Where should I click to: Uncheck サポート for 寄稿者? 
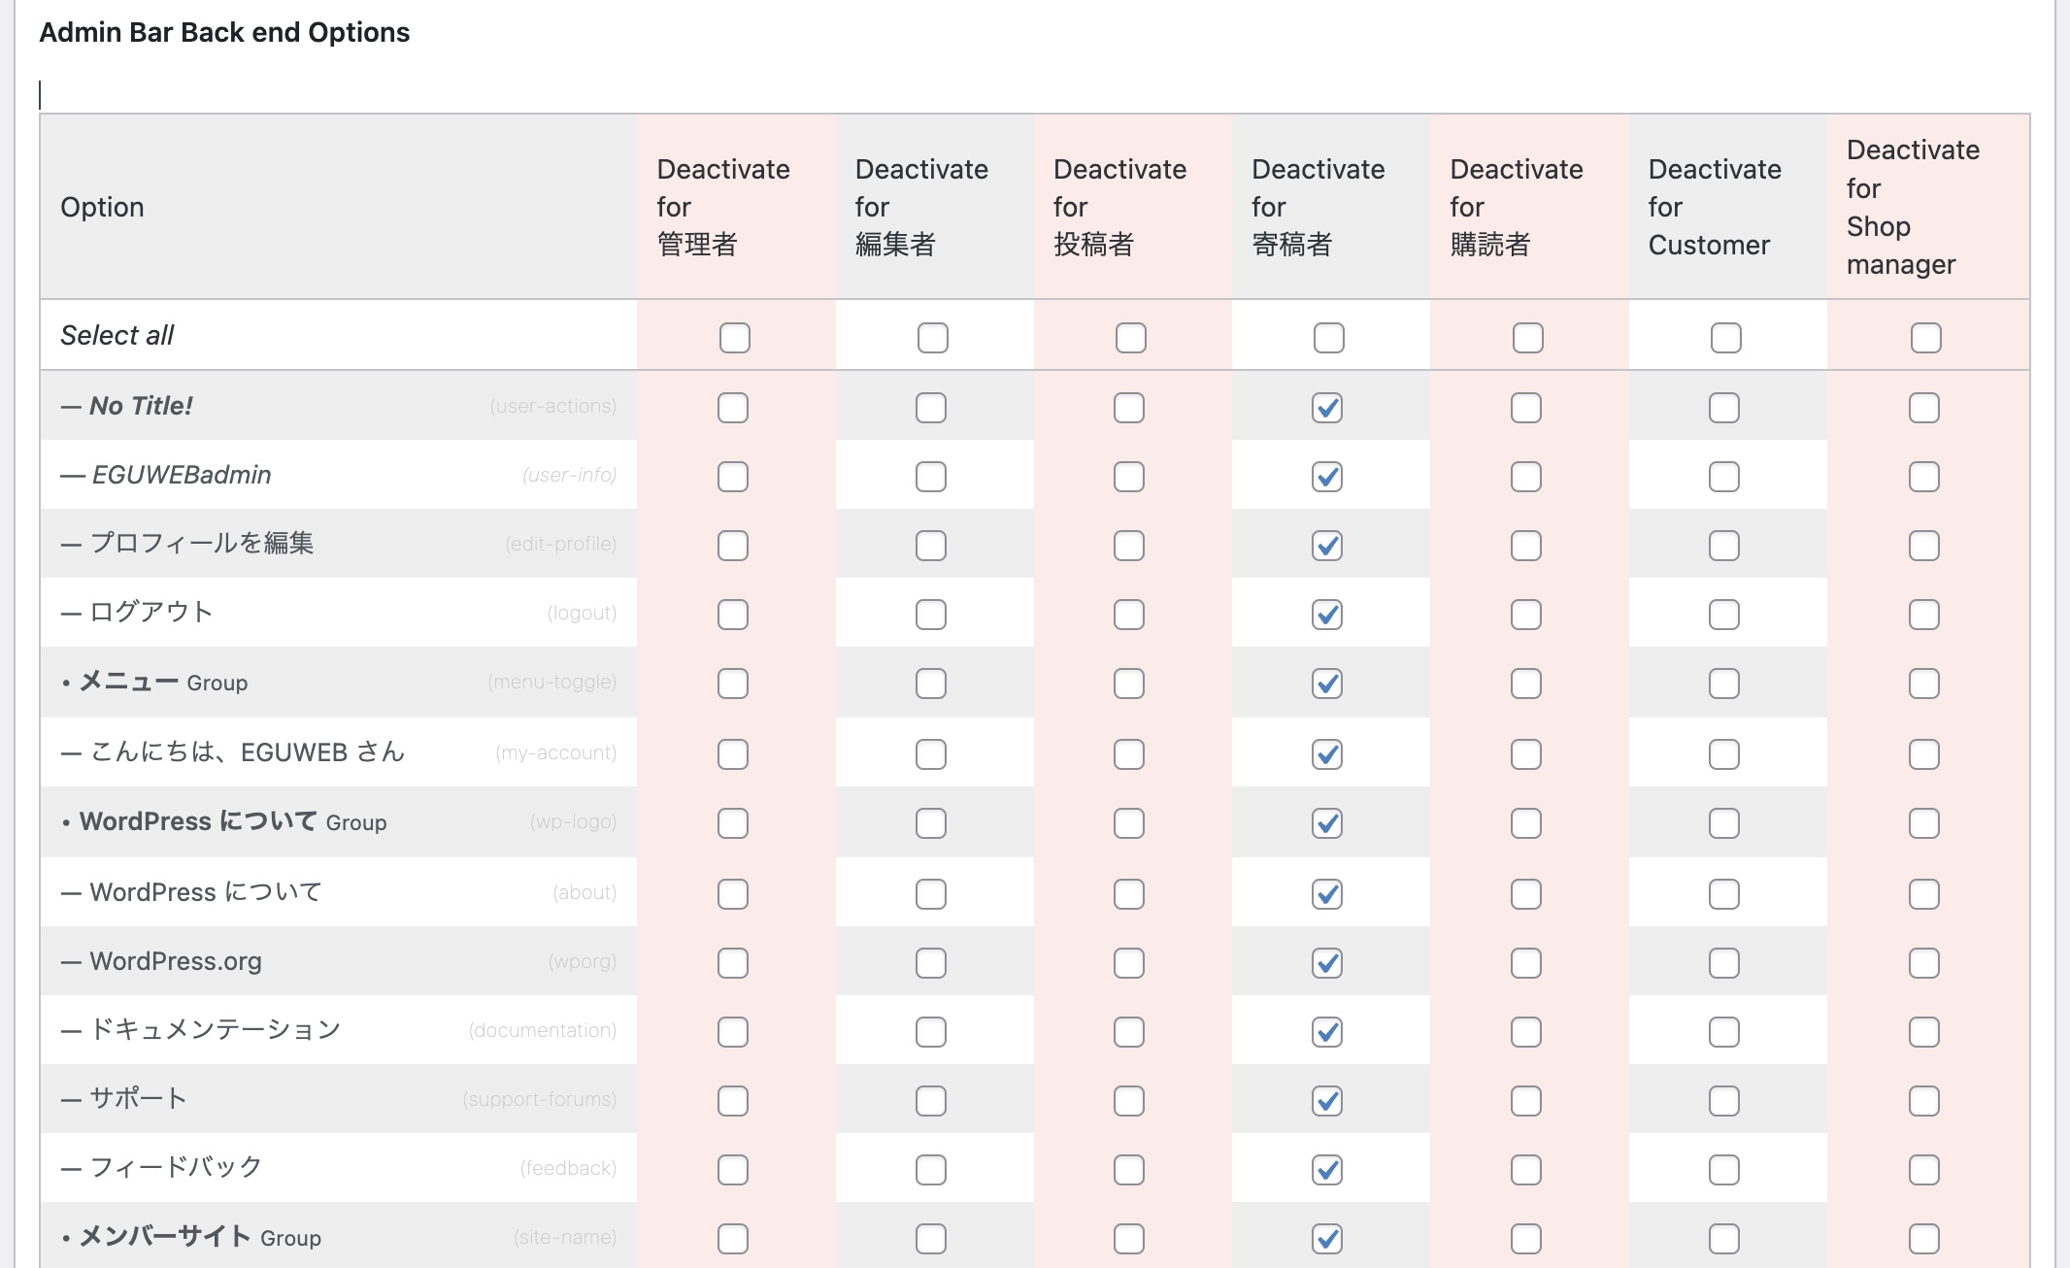[x=1327, y=1101]
